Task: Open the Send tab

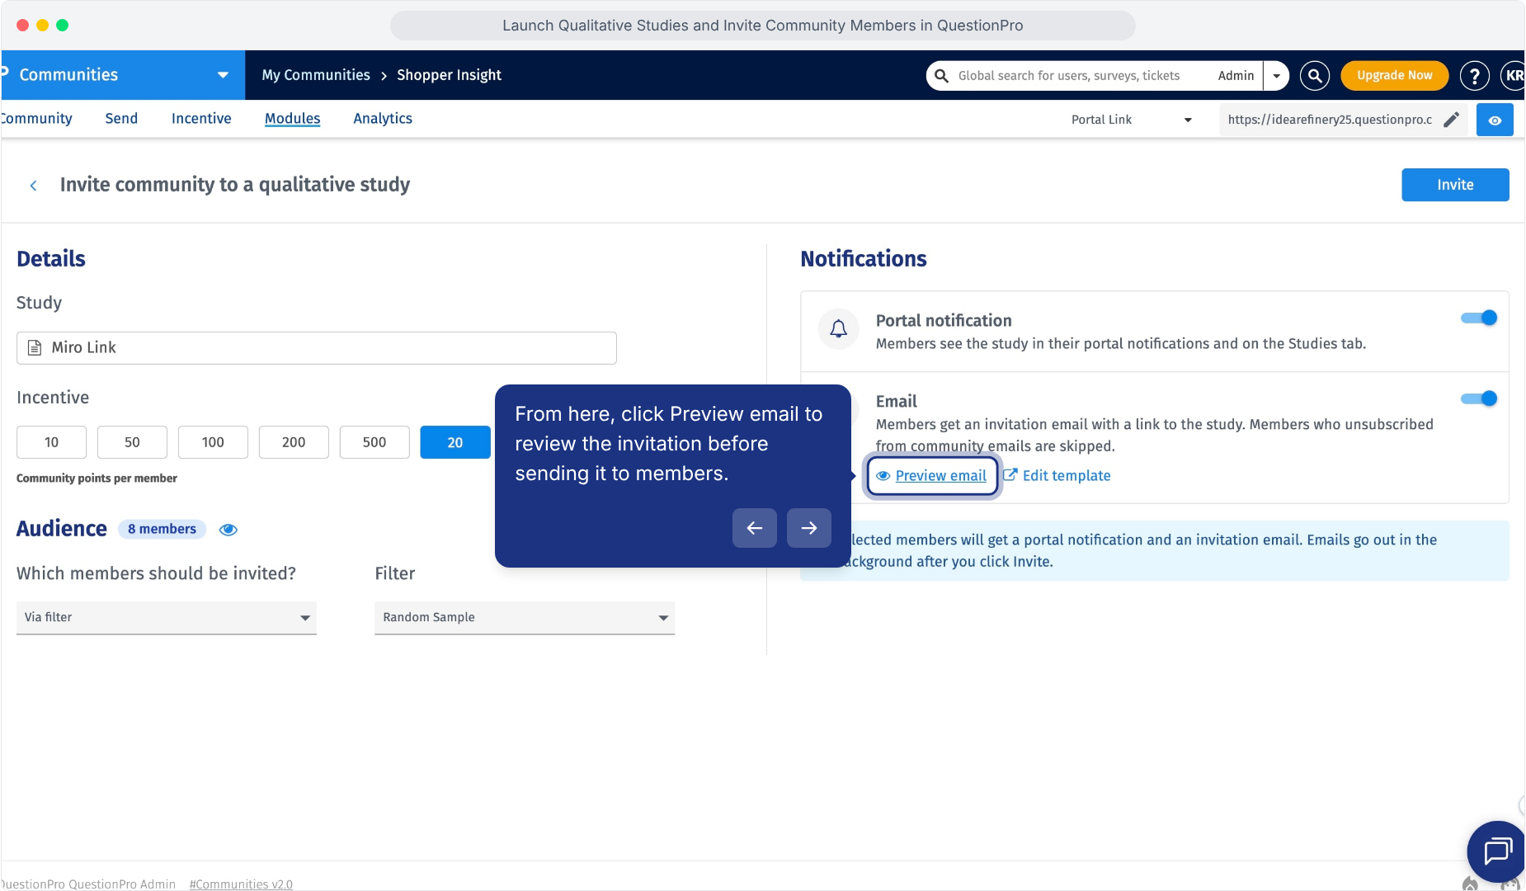Action: click(x=121, y=119)
